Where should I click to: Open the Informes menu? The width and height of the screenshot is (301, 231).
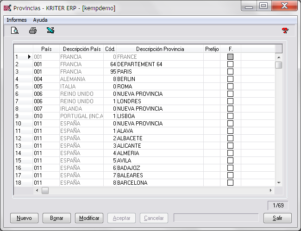[x=16, y=20]
